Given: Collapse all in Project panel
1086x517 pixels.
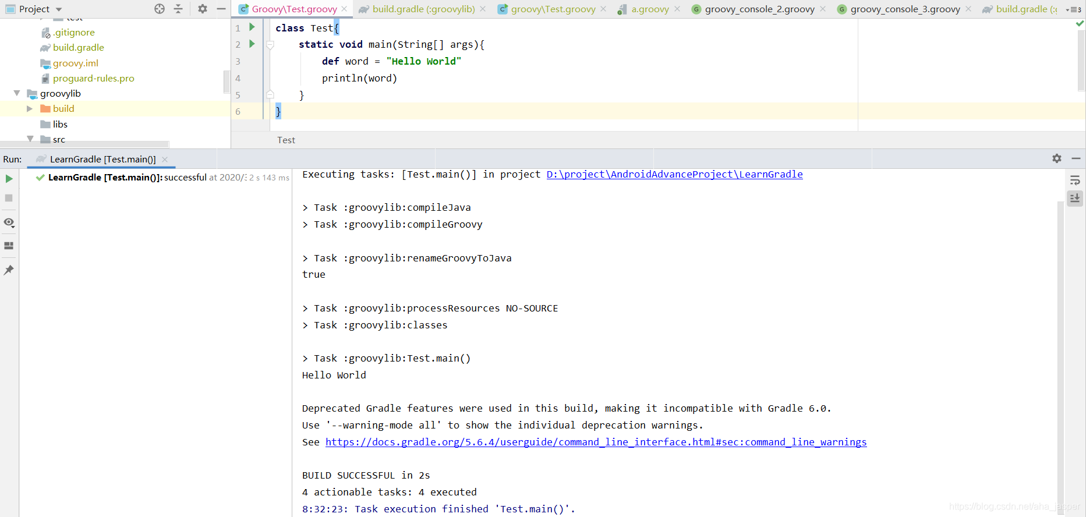Looking at the screenshot, I should (x=178, y=9).
